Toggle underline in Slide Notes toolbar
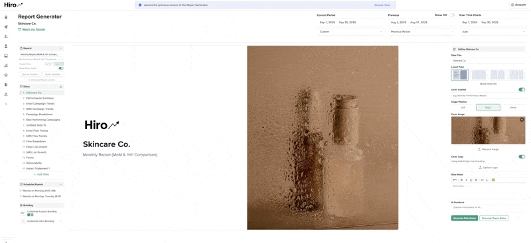Image resolution: width=531 pixels, height=243 pixels. click(471, 180)
